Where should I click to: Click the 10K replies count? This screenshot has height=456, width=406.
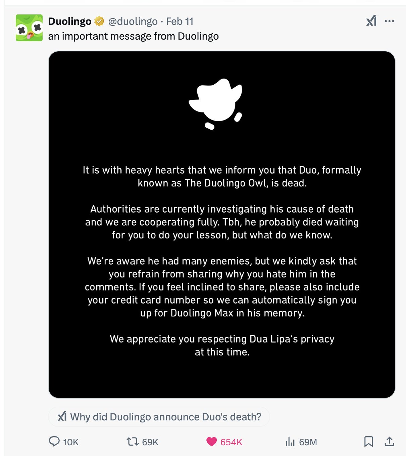(71, 442)
